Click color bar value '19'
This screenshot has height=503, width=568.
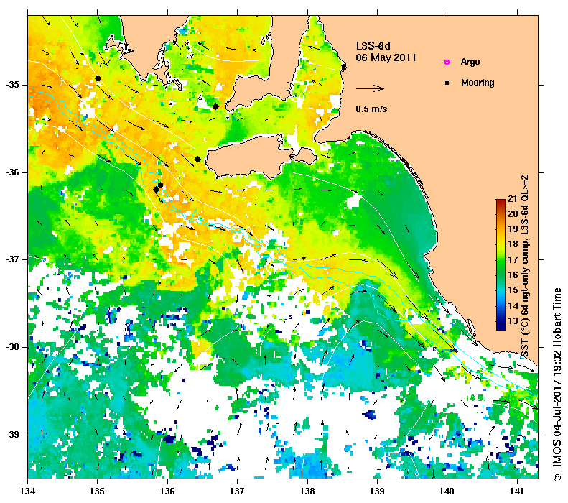(x=513, y=229)
